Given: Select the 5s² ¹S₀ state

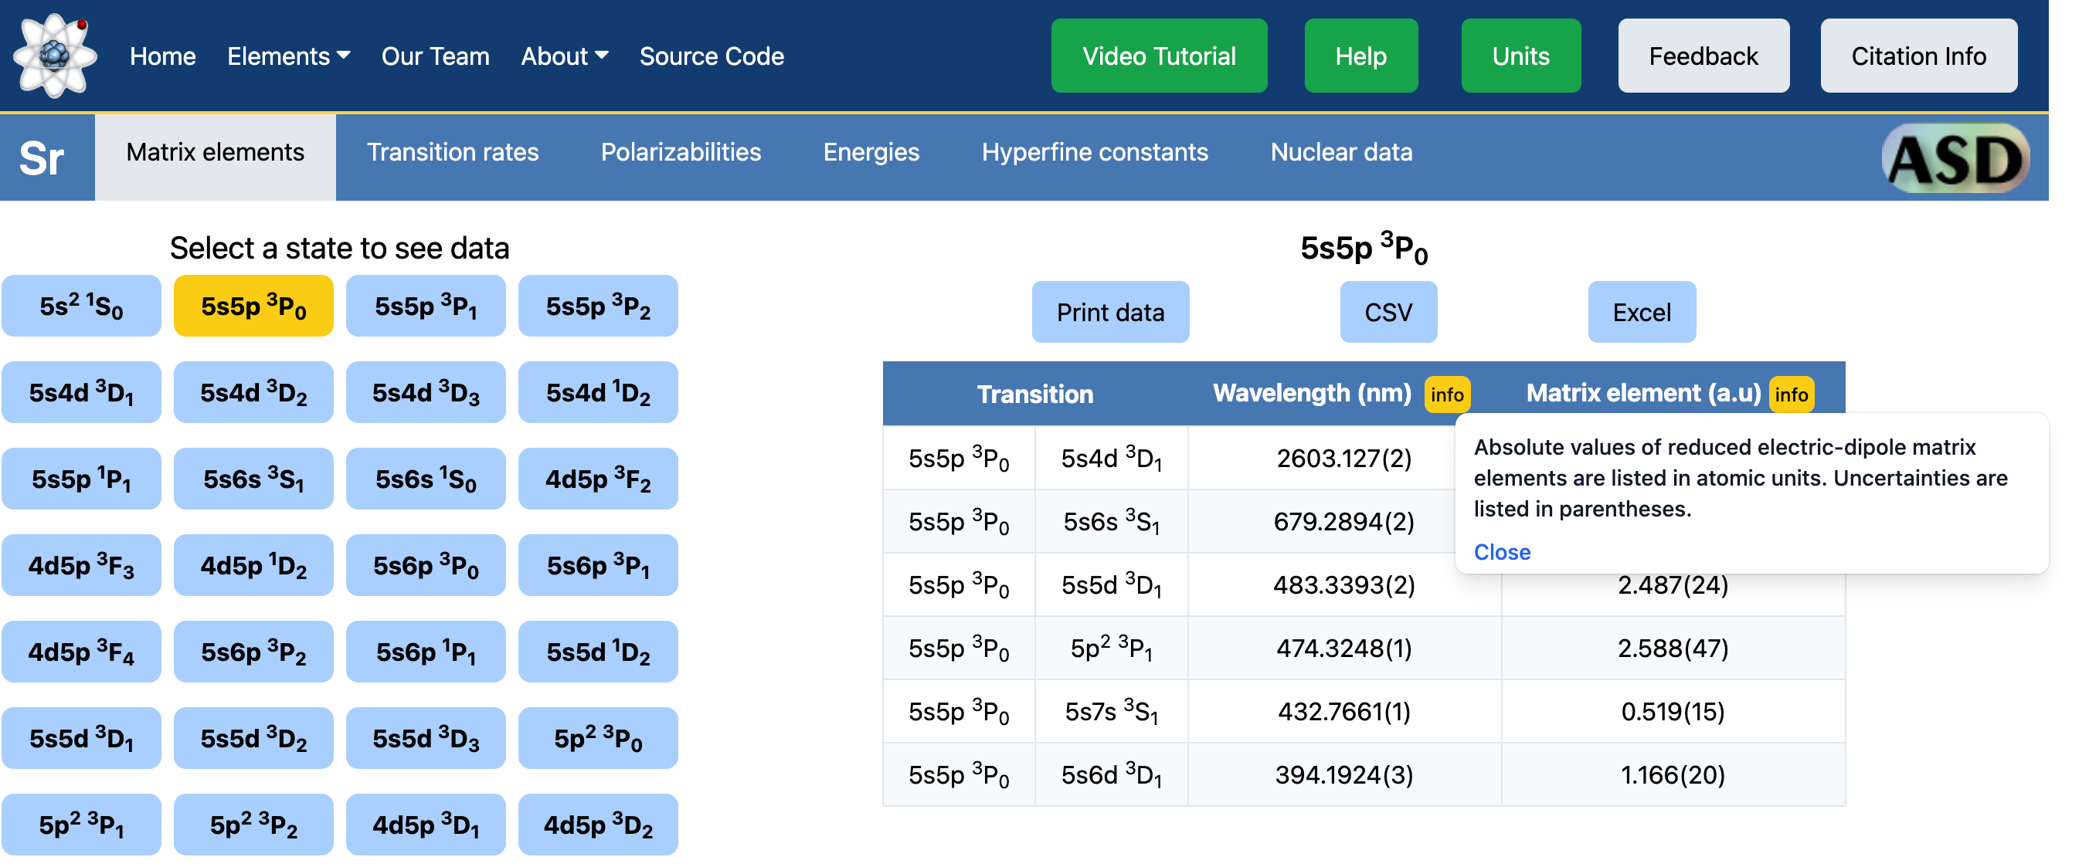Looking at the screenshot, I should pos(81,306).
